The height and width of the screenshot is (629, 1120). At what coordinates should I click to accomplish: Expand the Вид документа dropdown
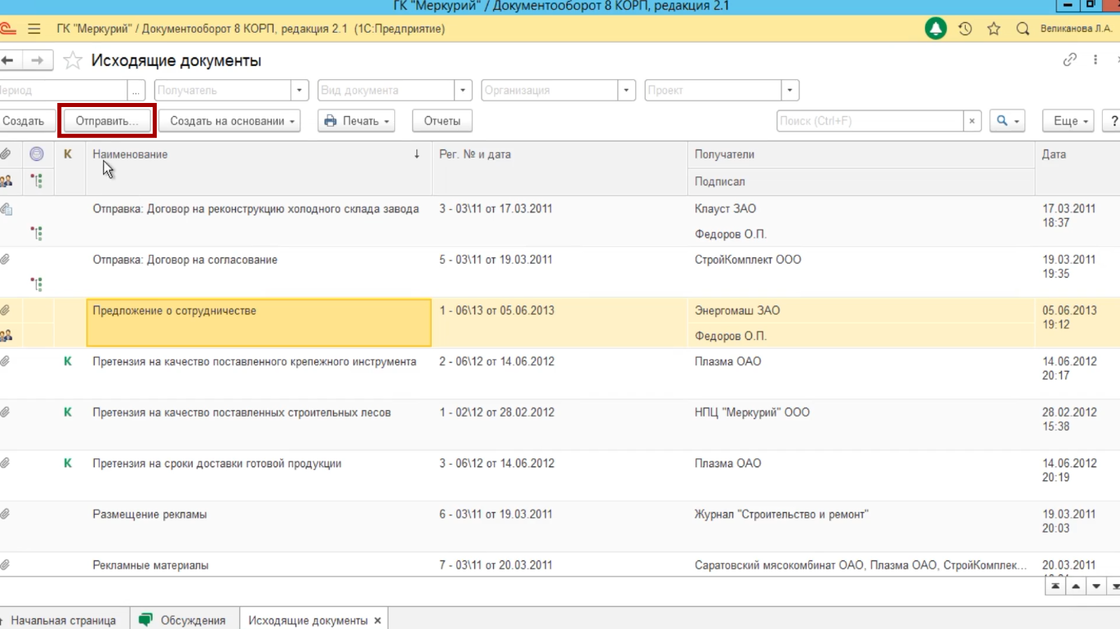tap(463, 90)
